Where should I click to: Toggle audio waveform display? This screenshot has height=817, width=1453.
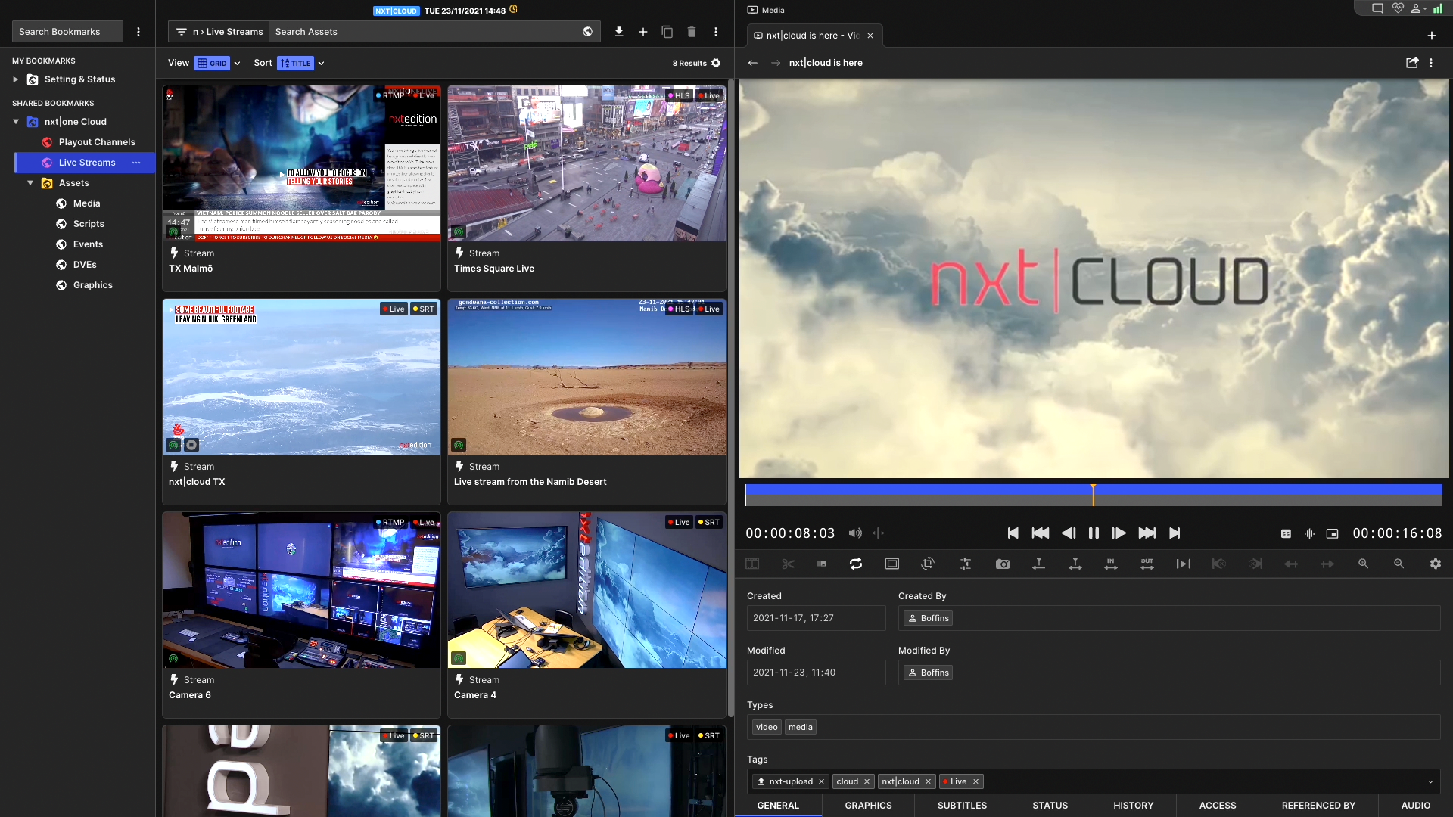pos(1309,534)
